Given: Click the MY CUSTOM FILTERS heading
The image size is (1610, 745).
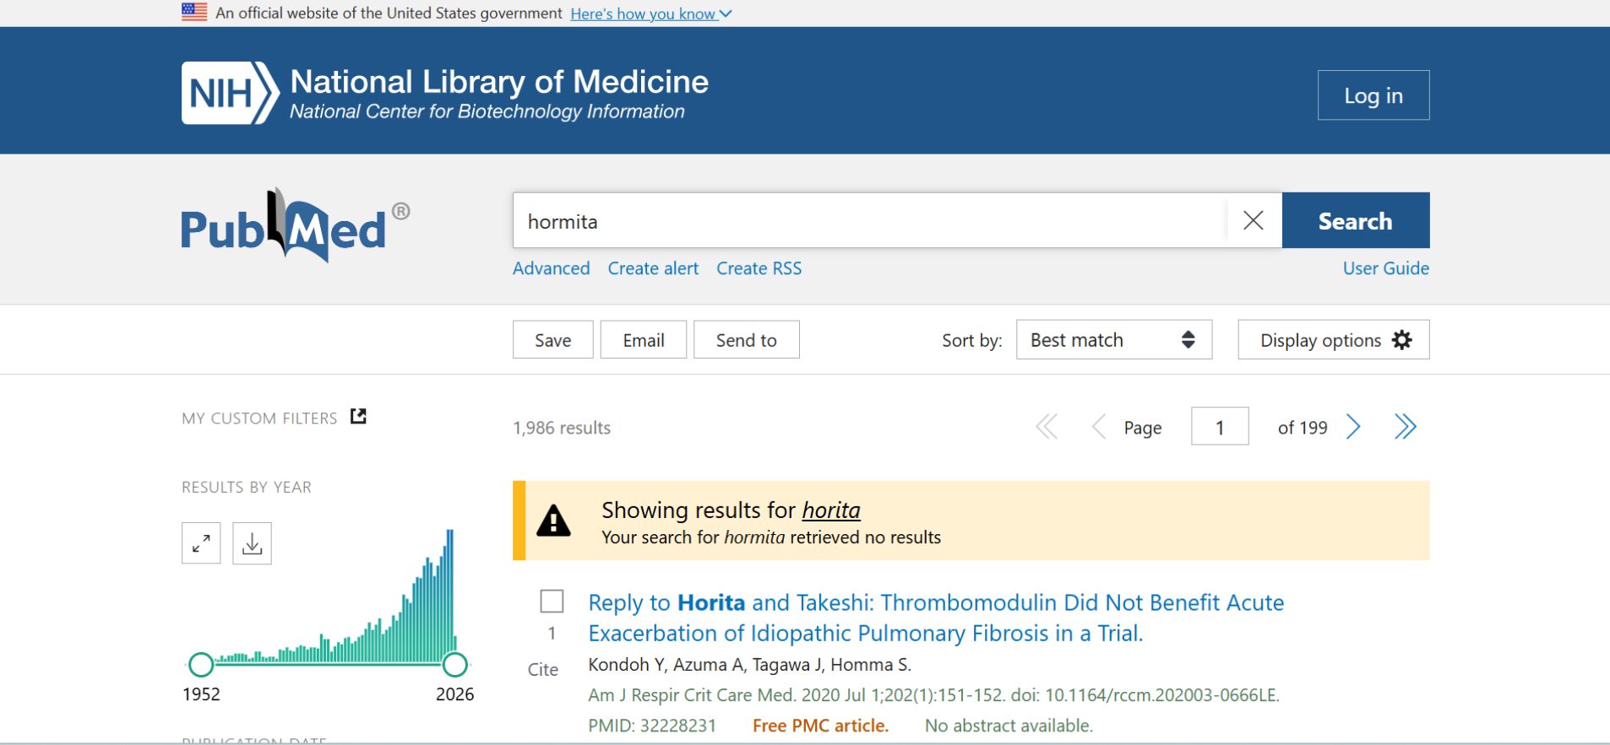Looking at the screenshot, I should (x=259, y=418).
